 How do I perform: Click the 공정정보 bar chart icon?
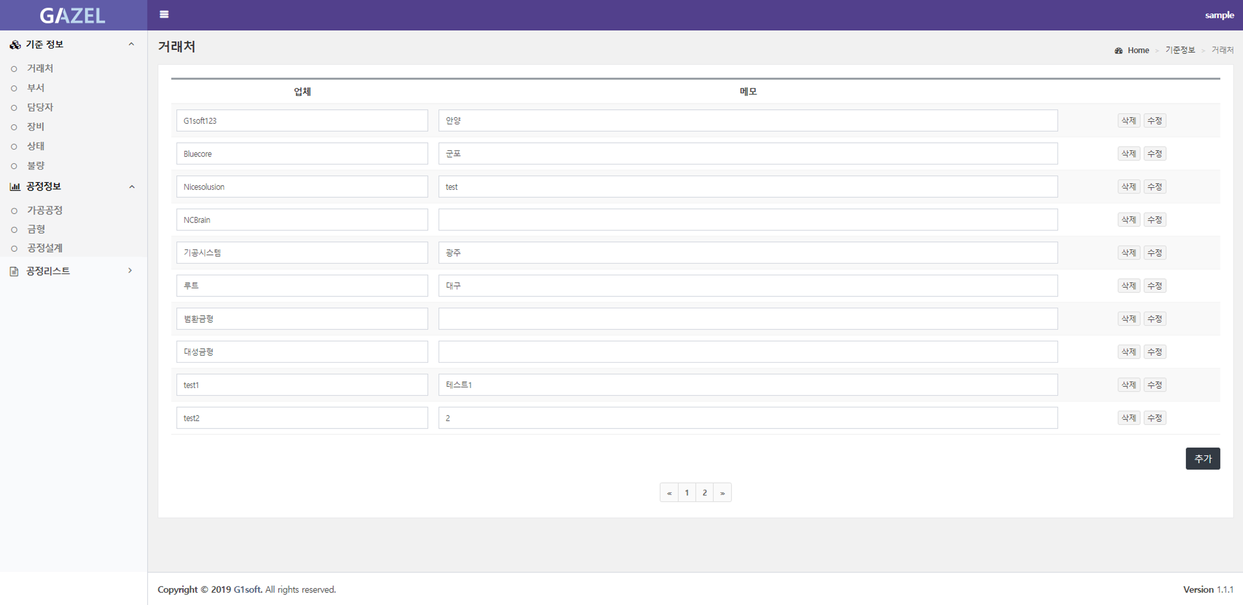click(x=15, y=187)
